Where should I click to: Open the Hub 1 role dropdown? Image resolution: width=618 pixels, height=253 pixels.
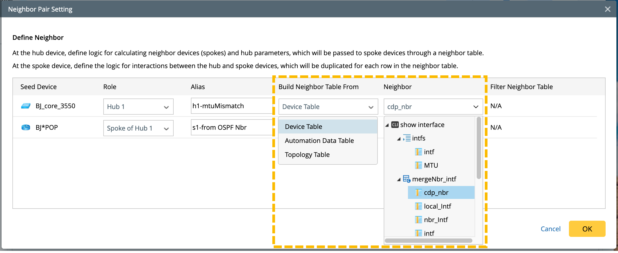[138, 107]
